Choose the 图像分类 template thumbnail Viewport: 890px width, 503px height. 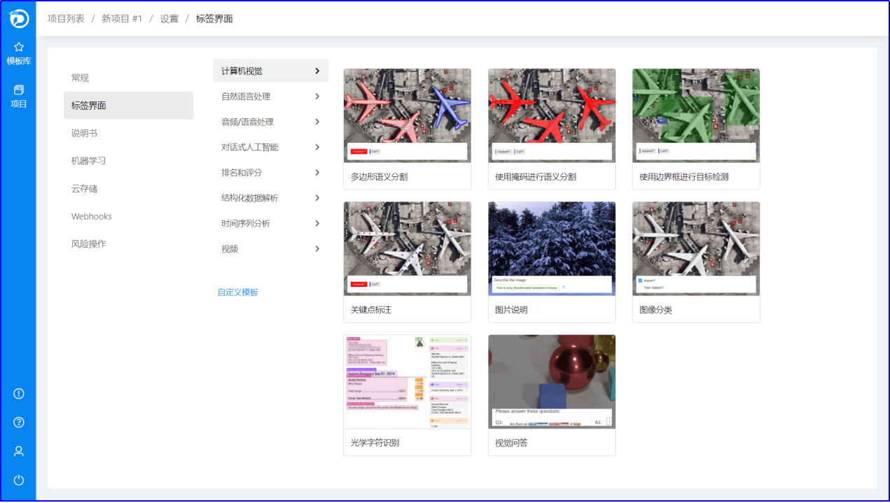(x=696, y=248)
